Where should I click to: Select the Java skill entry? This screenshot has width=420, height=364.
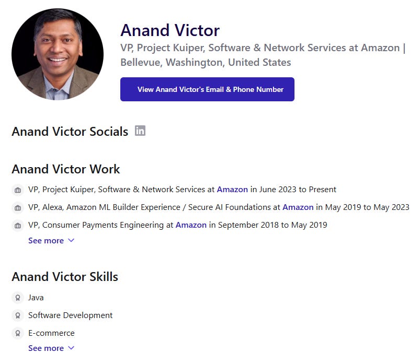pos(36,298)
